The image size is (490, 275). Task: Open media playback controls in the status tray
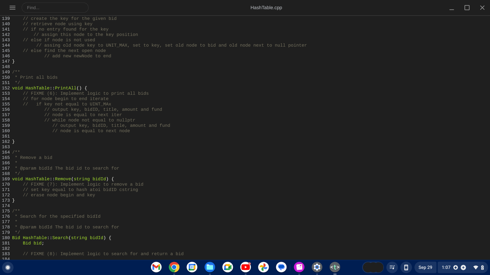tap(392, 267)
